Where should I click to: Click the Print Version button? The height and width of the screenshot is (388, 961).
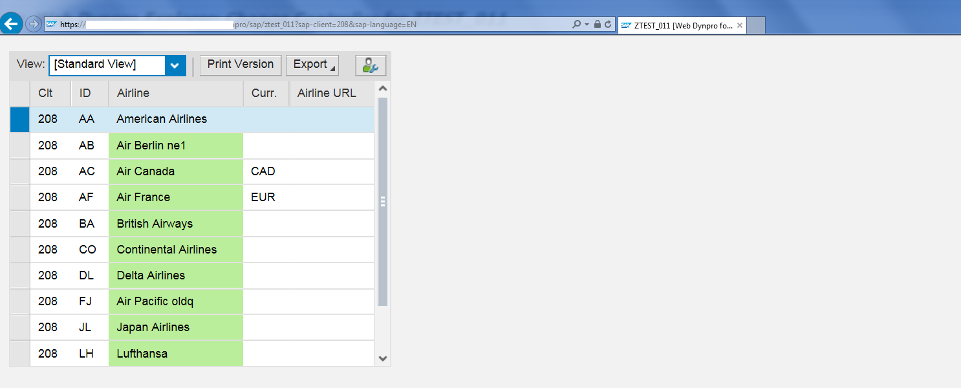(x=240, y=65)
